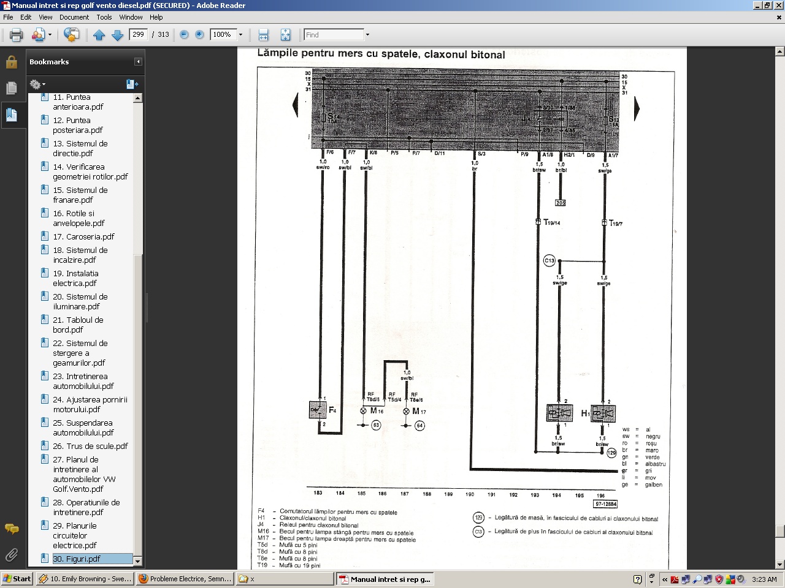Go to previous page with up arrow
The width and height of the screenshot is (785, 588).
tap(99, 35)
